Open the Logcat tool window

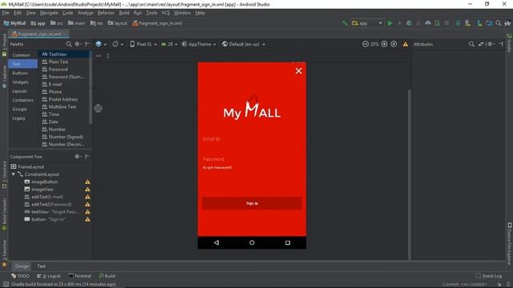tap(48, 276)
